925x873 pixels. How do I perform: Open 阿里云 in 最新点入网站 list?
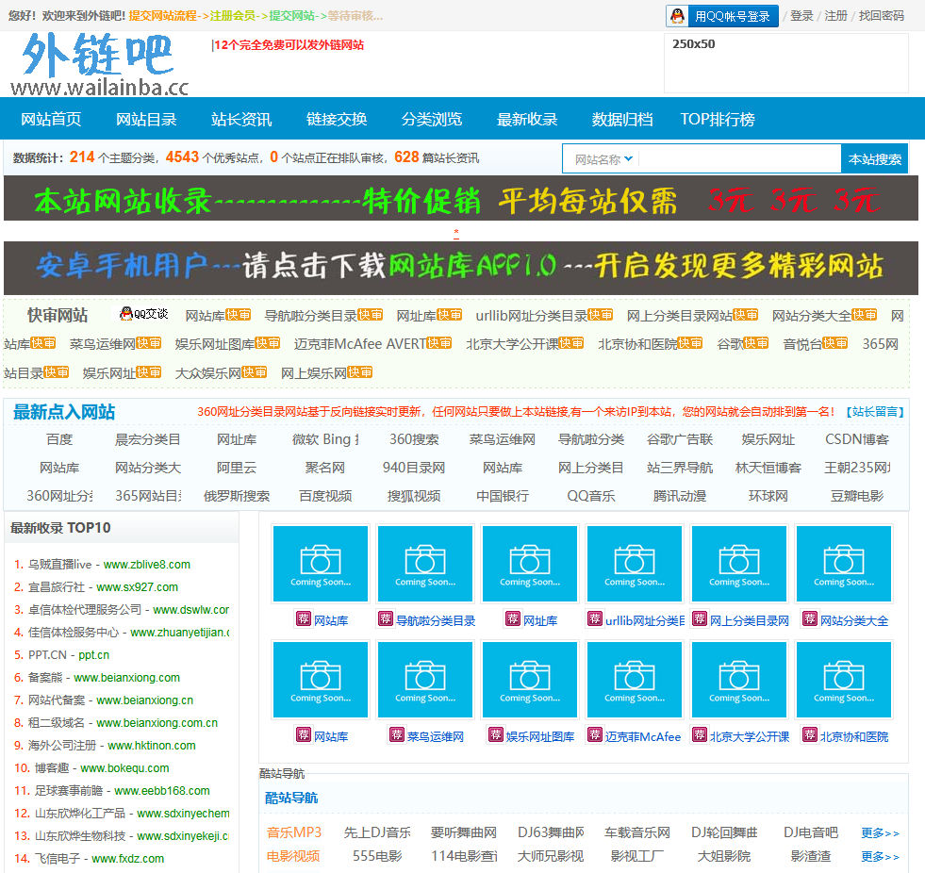pyautogui.click(x=237, y=468)
